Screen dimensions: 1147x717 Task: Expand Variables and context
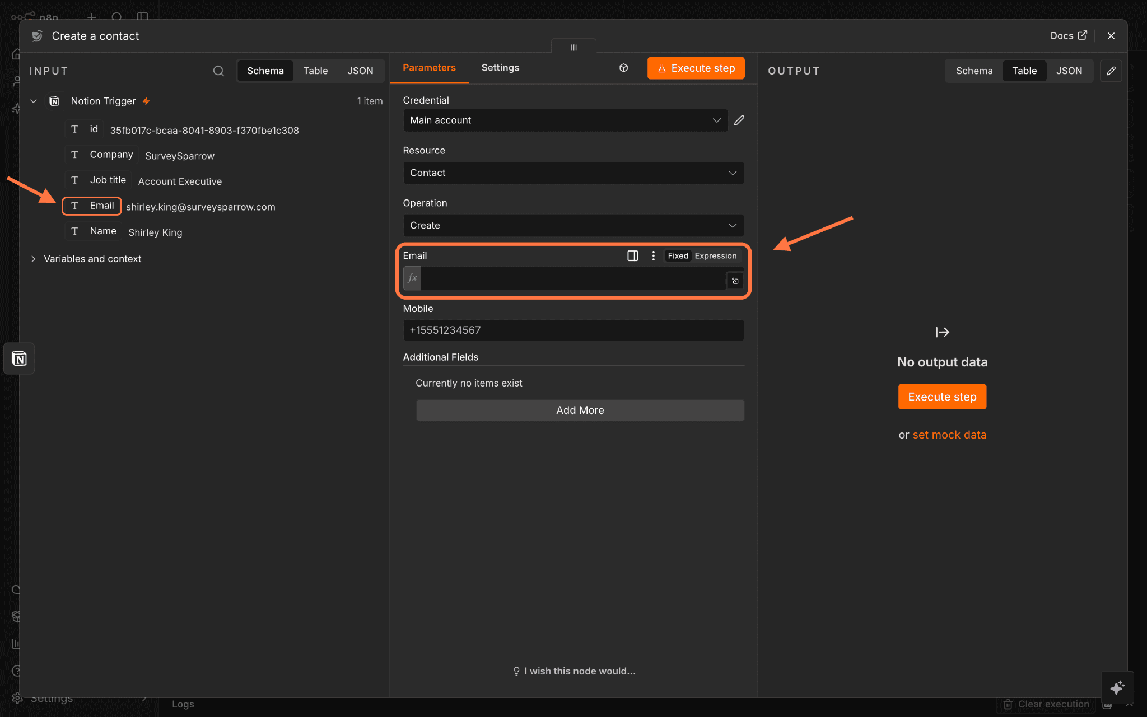click(34, 259)
